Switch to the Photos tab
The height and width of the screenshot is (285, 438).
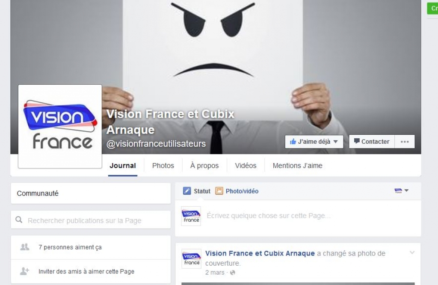coord(163,166)
